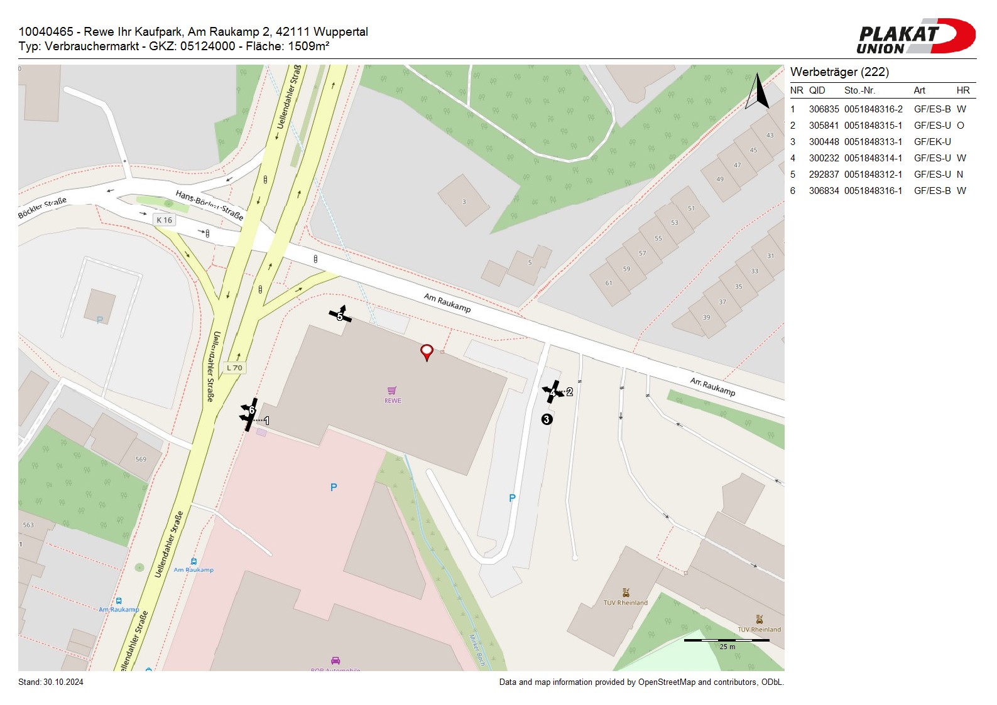Click the Art column header
Viewport: 997px width, 705px height.
pyautogui.click(x=919, y=90)
